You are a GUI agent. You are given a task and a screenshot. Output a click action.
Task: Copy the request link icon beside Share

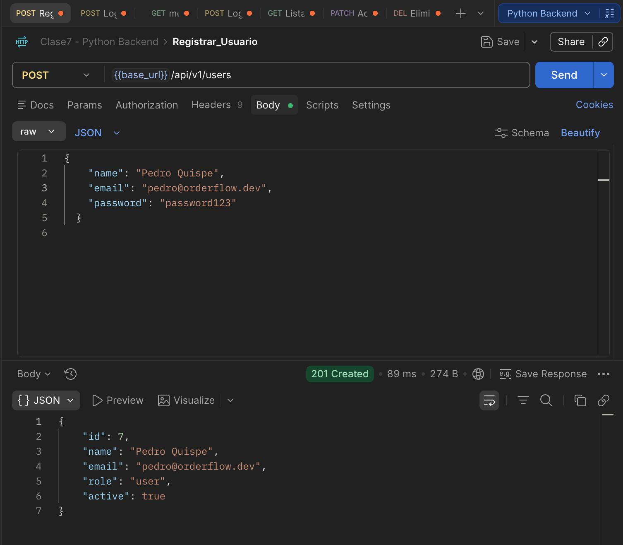click(x=603, y=42)
